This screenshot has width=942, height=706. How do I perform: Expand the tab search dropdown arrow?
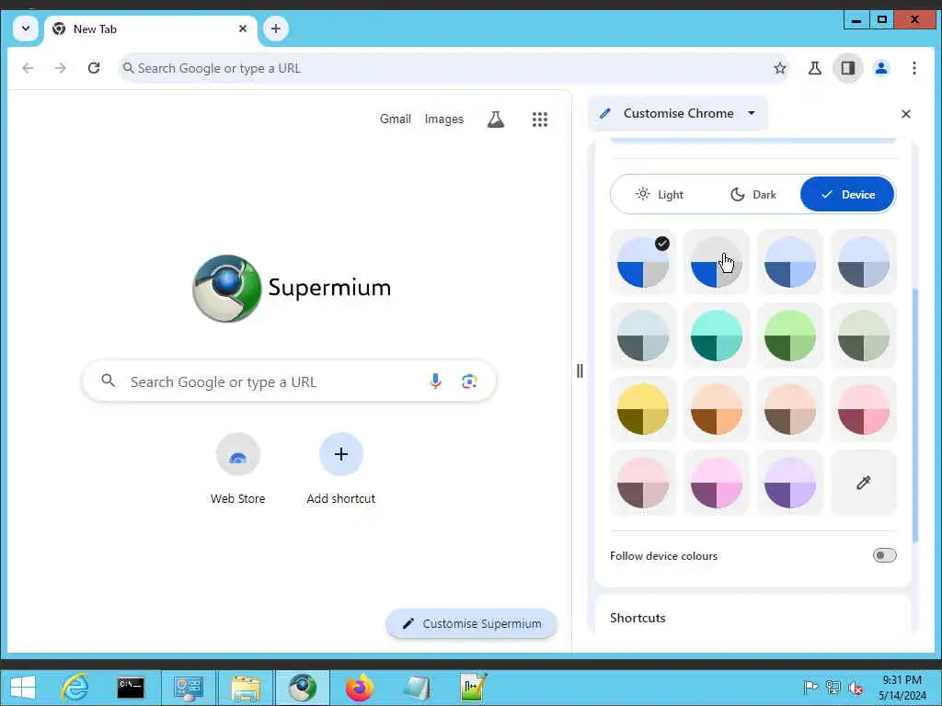(x=26, y=28)
